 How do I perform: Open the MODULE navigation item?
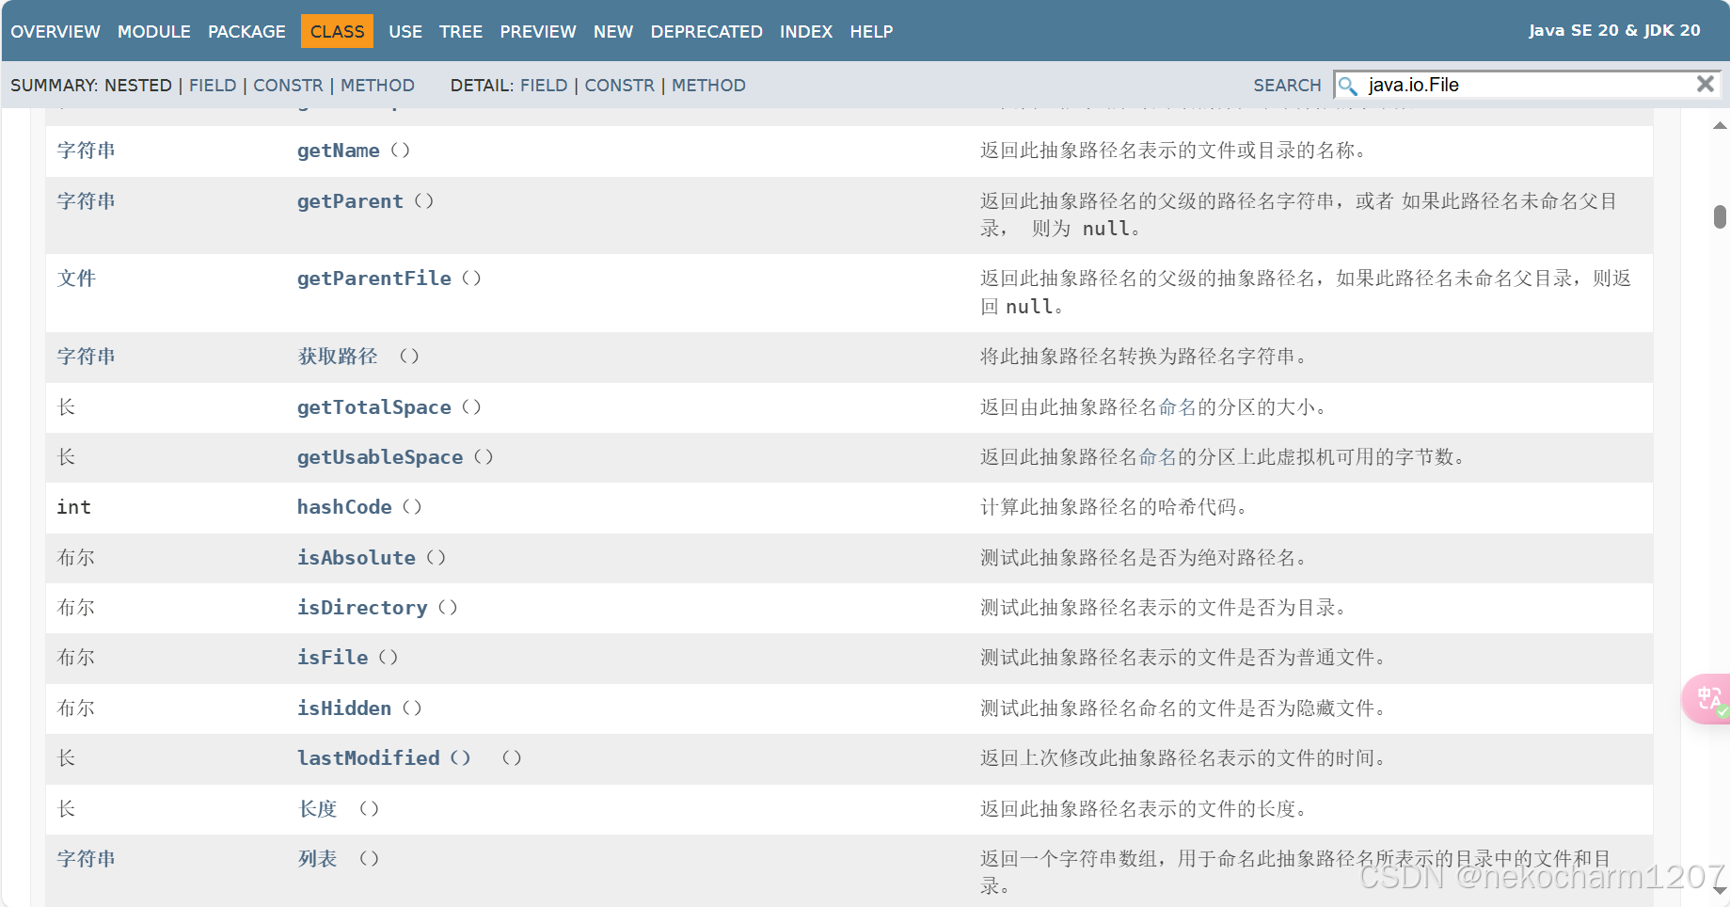[x=154, y=31]
